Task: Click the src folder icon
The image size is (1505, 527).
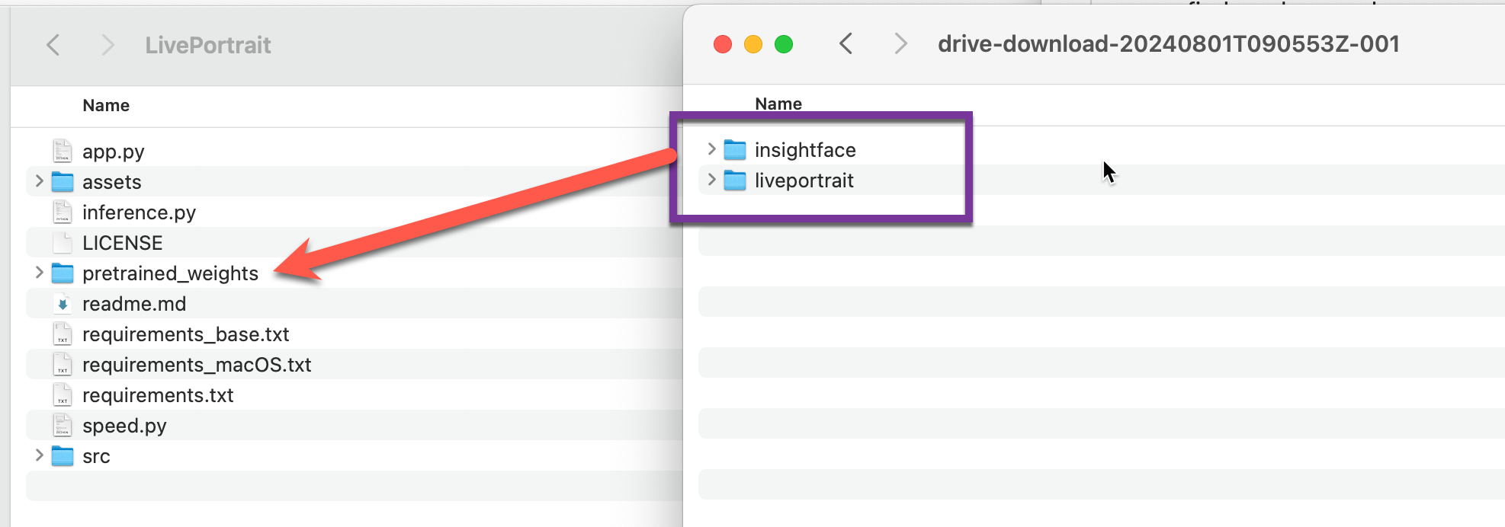Action: point(63,455)
